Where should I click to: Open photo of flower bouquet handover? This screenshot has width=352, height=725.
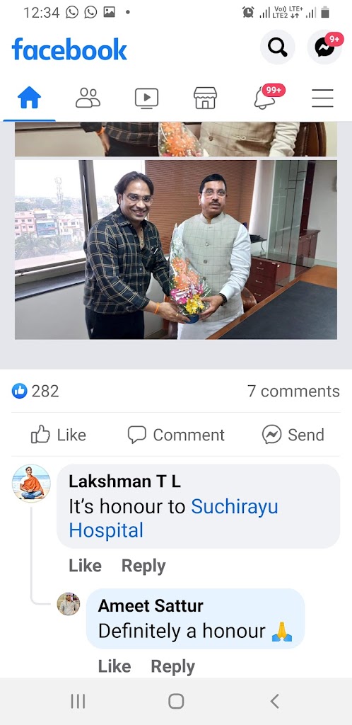pyautogui.click(x=176, y=250)
